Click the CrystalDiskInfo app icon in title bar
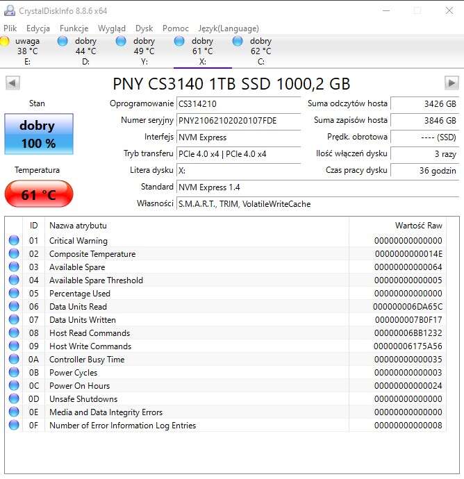The height and width of the screenshot is (479, 464). (x=9, y=11)
